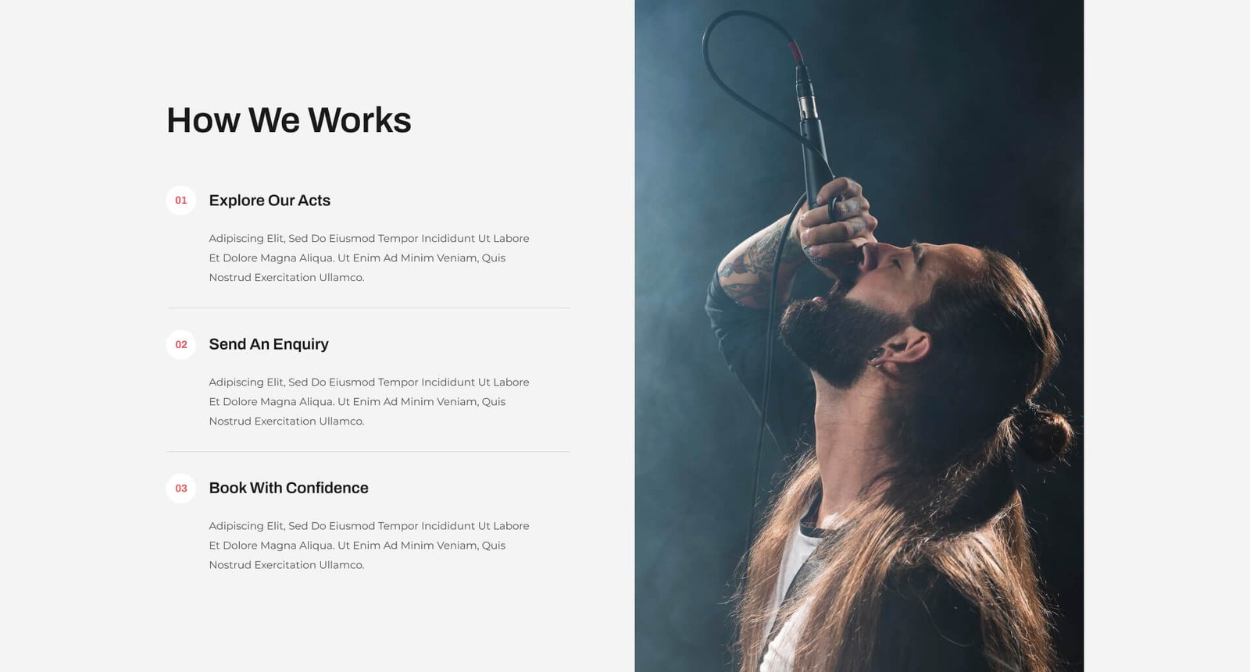Click the word Works in the title
The height and width of the screenshot is (672, 1250).
click(x=359, y=120)
